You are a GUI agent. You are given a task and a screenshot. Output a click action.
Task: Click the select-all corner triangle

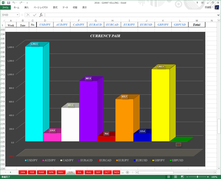click(x=4, y=21)
